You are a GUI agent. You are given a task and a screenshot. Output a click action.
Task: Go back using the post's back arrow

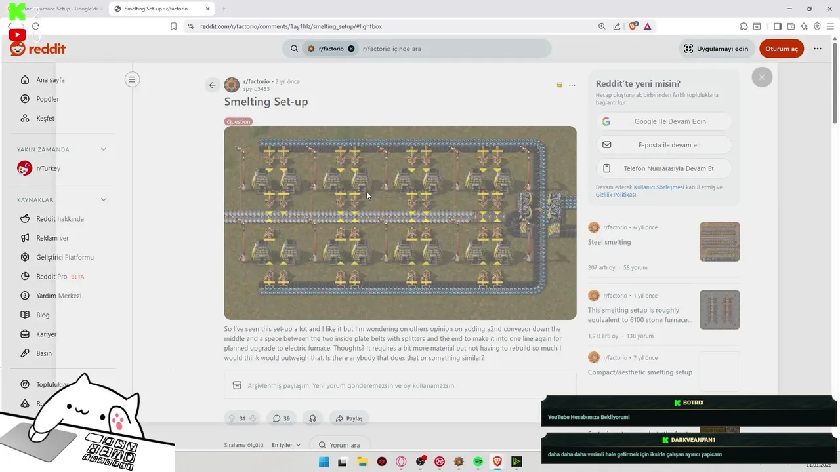[212, 85]
